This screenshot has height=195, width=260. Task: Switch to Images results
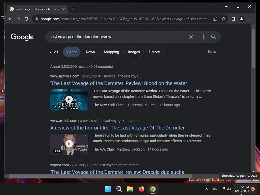click(x=134, y=52)
